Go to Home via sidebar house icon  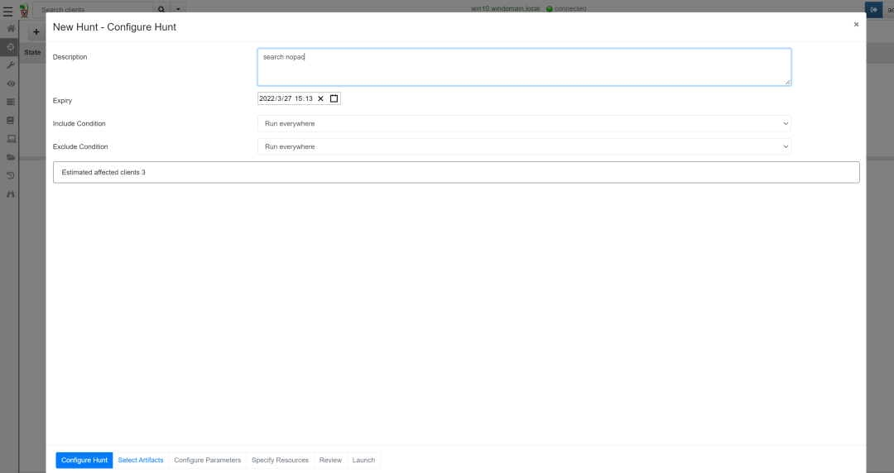click(x=10, y=28)
